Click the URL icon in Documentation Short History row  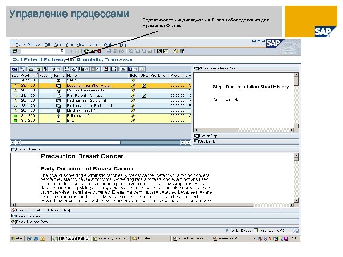coord(144,86)
